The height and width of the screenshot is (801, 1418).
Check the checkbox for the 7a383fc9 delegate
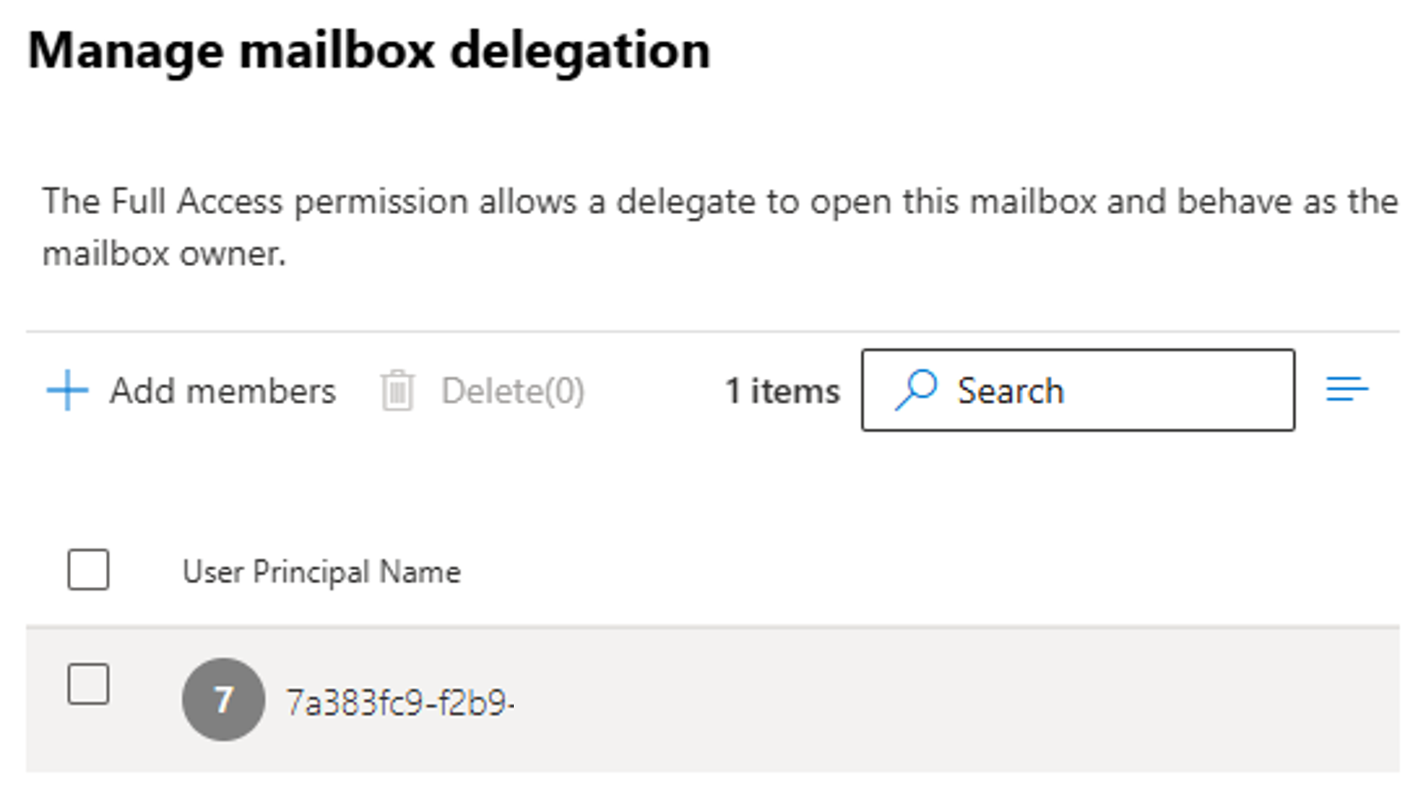click(x=87, y=683)
